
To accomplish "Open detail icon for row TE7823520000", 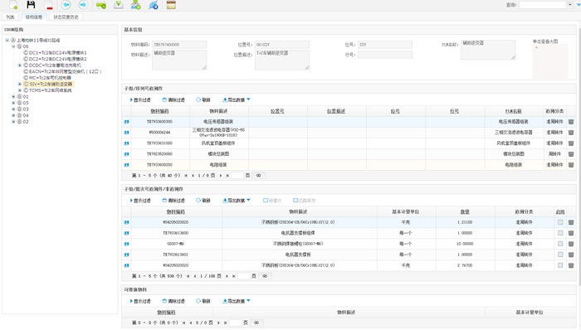I will click(127, 154).
